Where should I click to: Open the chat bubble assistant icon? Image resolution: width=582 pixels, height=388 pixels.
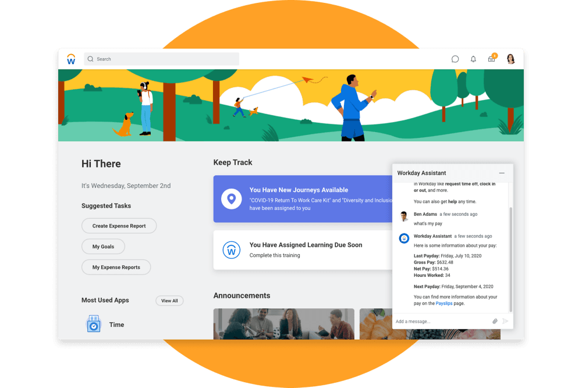[x=455, y=59]
